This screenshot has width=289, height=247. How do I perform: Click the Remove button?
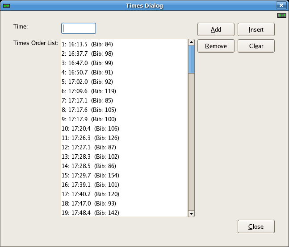point(216,46)
